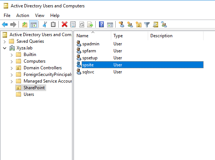Create a new user with toolbar icon
This screenshot has height=160, width=215.
[x=121, y=24]
